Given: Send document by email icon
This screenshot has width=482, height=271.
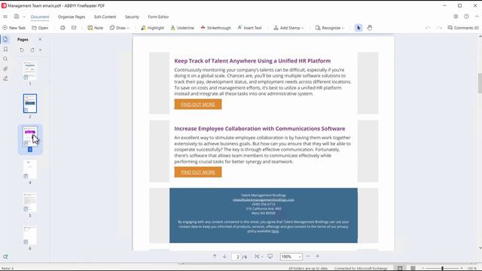Looking at the screenshot, I should [74, 28].
